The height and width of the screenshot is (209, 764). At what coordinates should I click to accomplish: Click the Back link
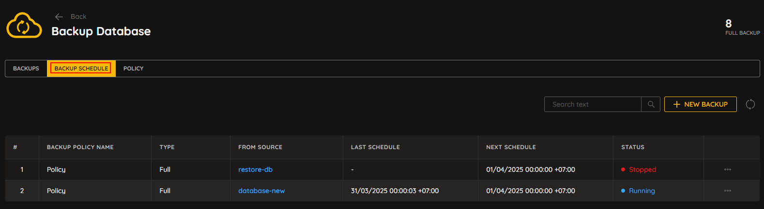point(71,17)
